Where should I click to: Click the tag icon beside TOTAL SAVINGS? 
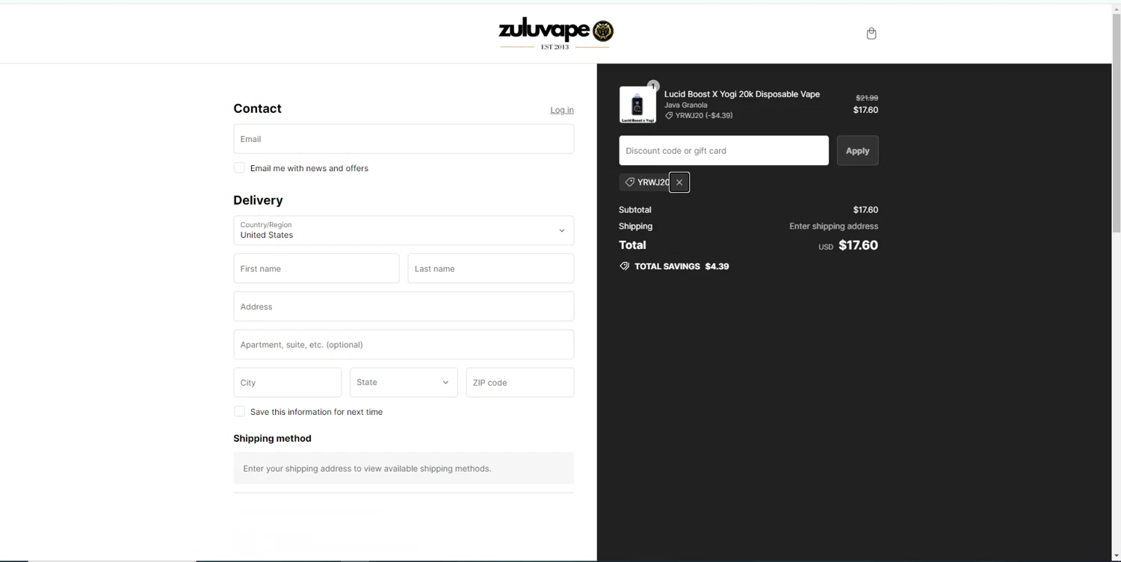[x=625, y=266]
